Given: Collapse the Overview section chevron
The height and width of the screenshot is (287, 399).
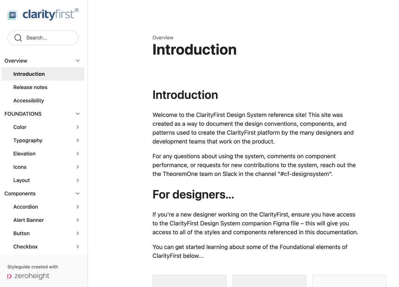Looking at the screenshot, I should (77, 60).
